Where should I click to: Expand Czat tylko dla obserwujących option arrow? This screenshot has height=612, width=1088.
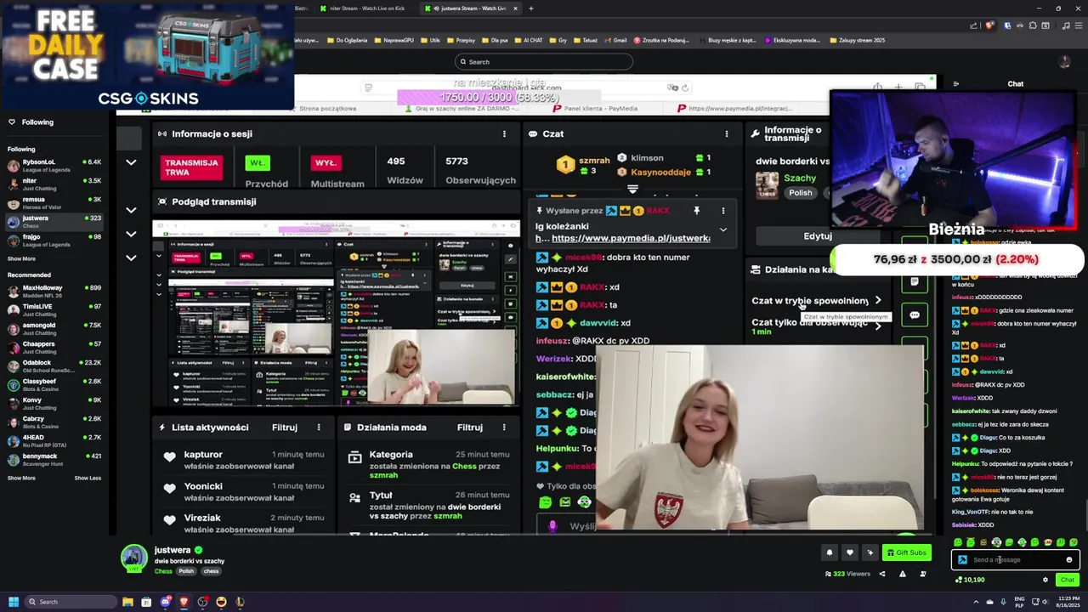coord(878,326)
